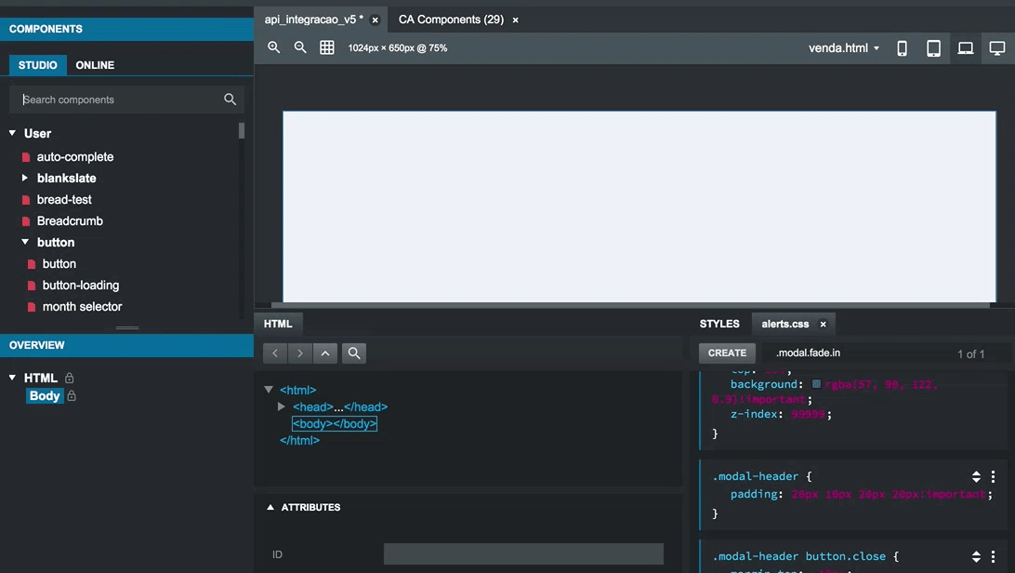
Task: Click the Breadcrumb red file icon
Action: click(x=26, y=221)
